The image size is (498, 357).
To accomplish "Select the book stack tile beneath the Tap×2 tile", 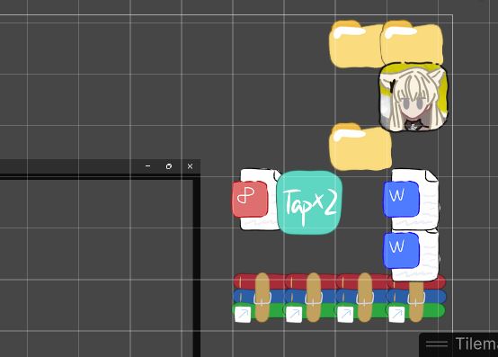I will (310, 298).
